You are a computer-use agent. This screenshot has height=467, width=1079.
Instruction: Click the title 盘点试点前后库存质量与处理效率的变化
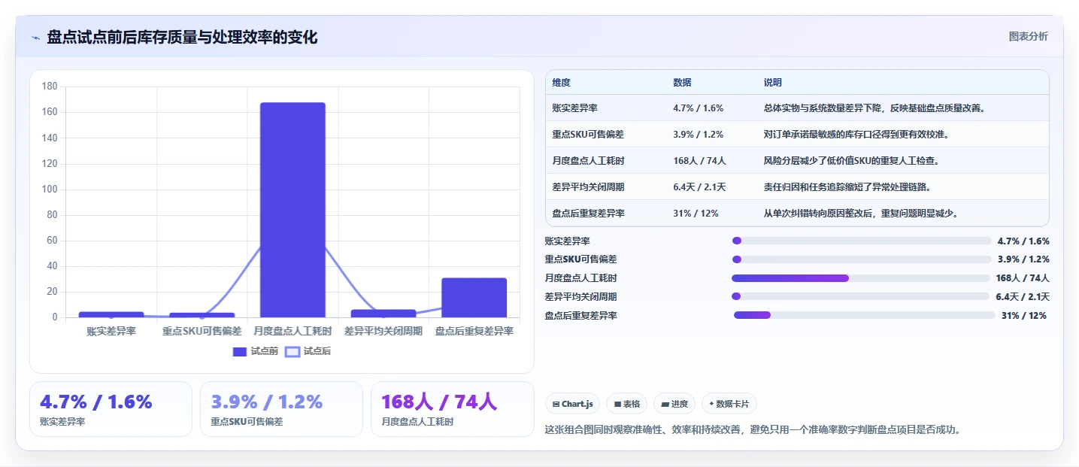point(182,38)
